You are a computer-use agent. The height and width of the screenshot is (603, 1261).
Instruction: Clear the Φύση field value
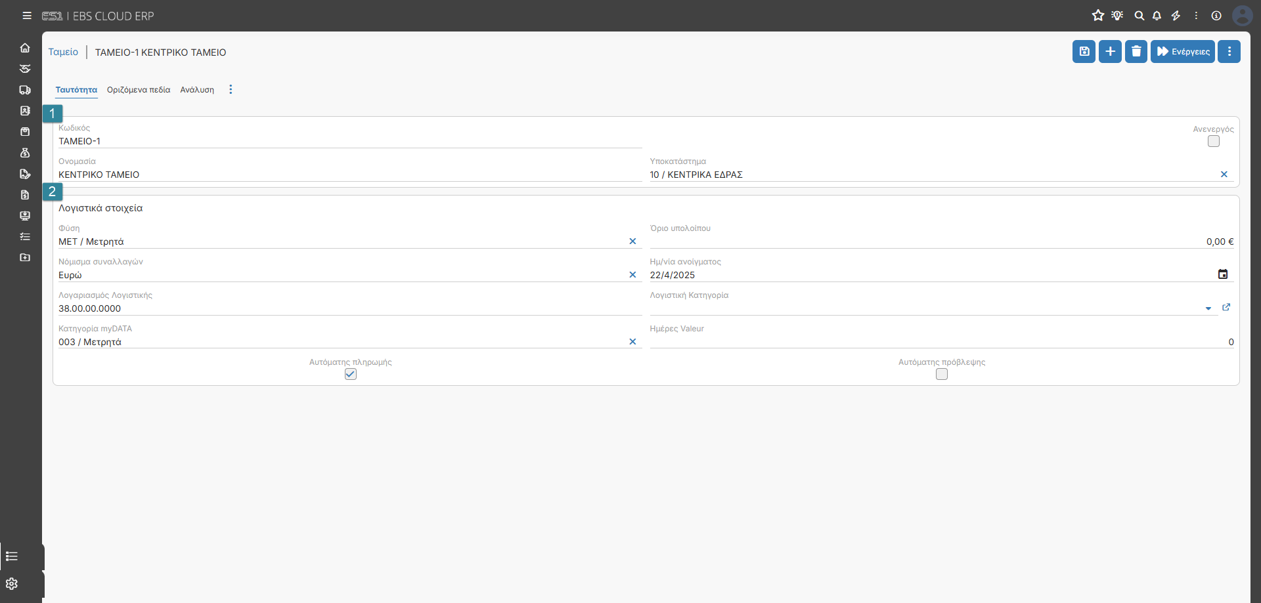(x=632, y=241)
